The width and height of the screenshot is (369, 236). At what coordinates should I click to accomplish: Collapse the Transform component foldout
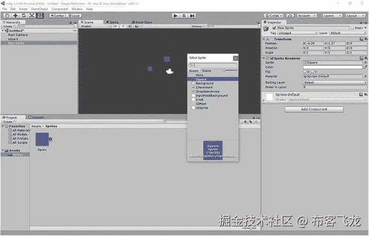pyautogui.click(x=264, y=39)
